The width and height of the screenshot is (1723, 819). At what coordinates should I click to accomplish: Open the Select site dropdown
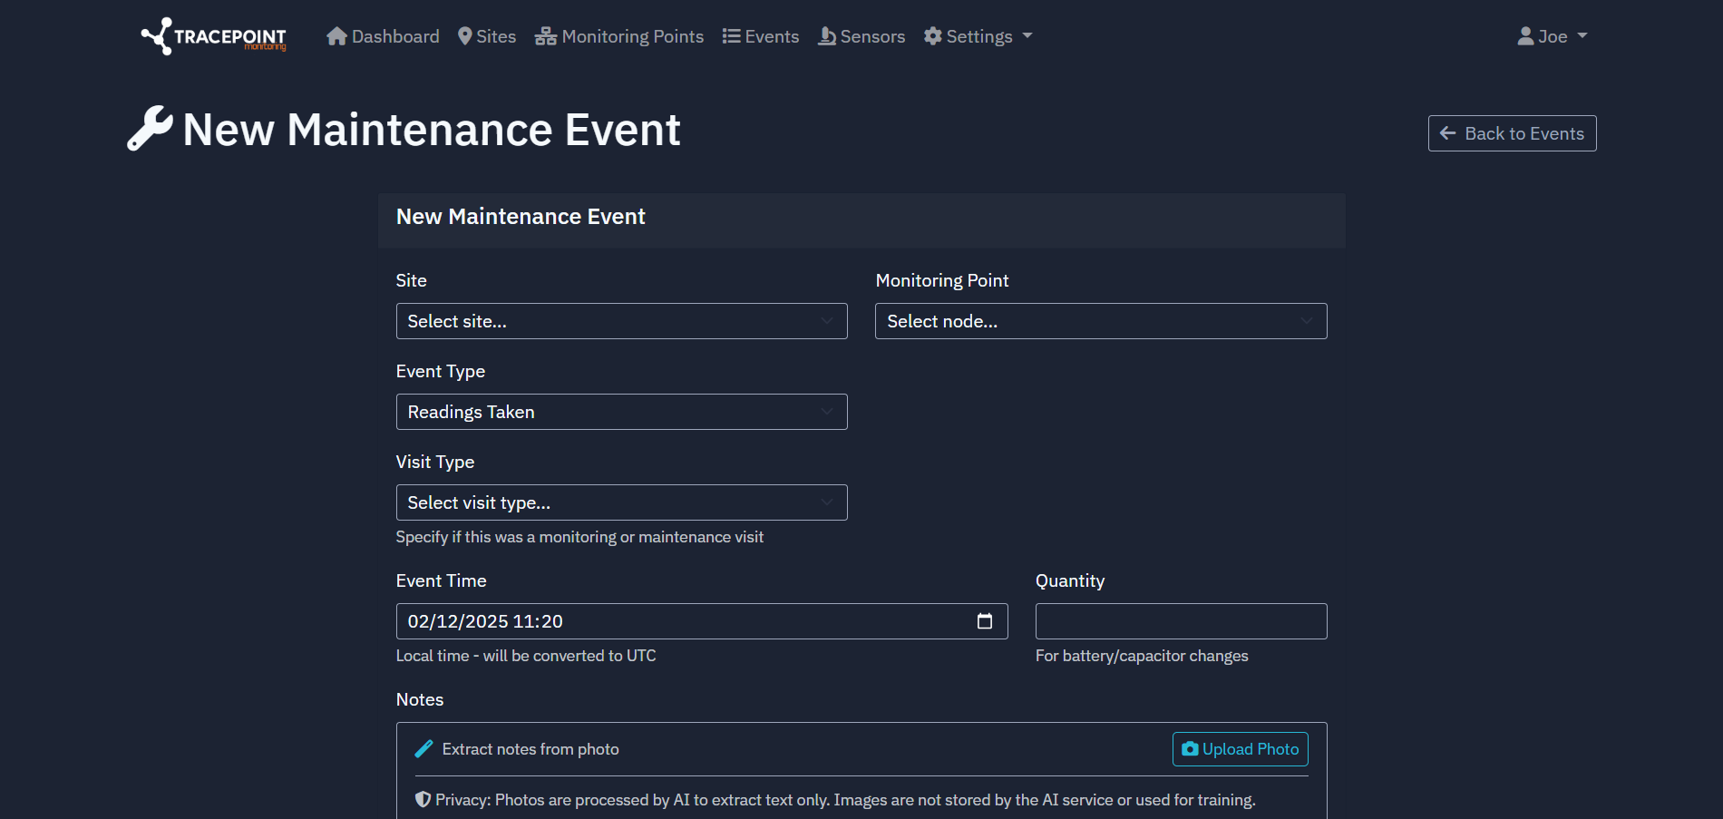(621, 321)
